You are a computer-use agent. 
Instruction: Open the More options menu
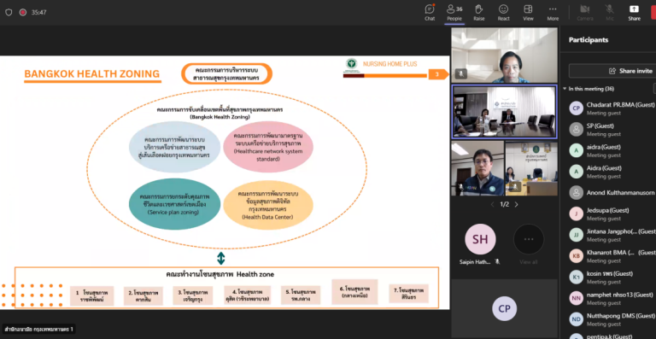553,13
